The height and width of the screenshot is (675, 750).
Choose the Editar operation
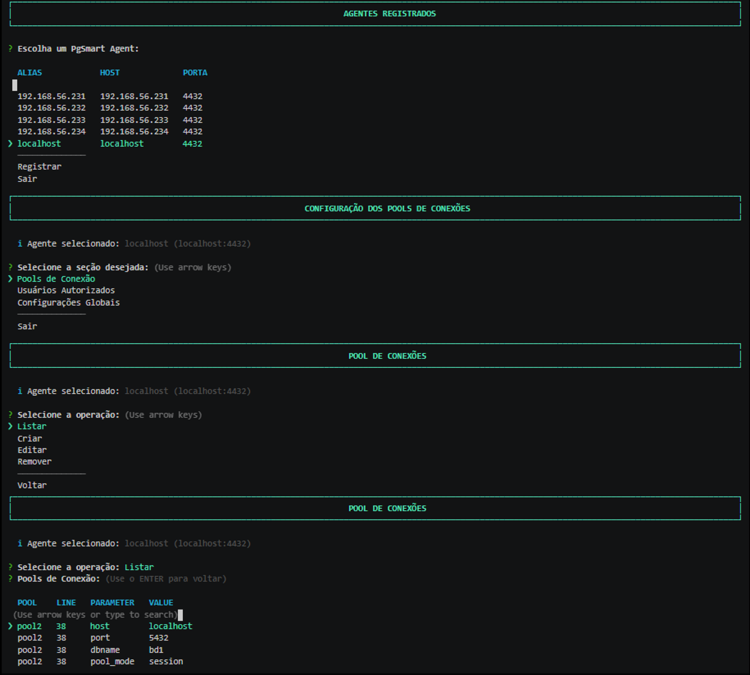[32, 450]
